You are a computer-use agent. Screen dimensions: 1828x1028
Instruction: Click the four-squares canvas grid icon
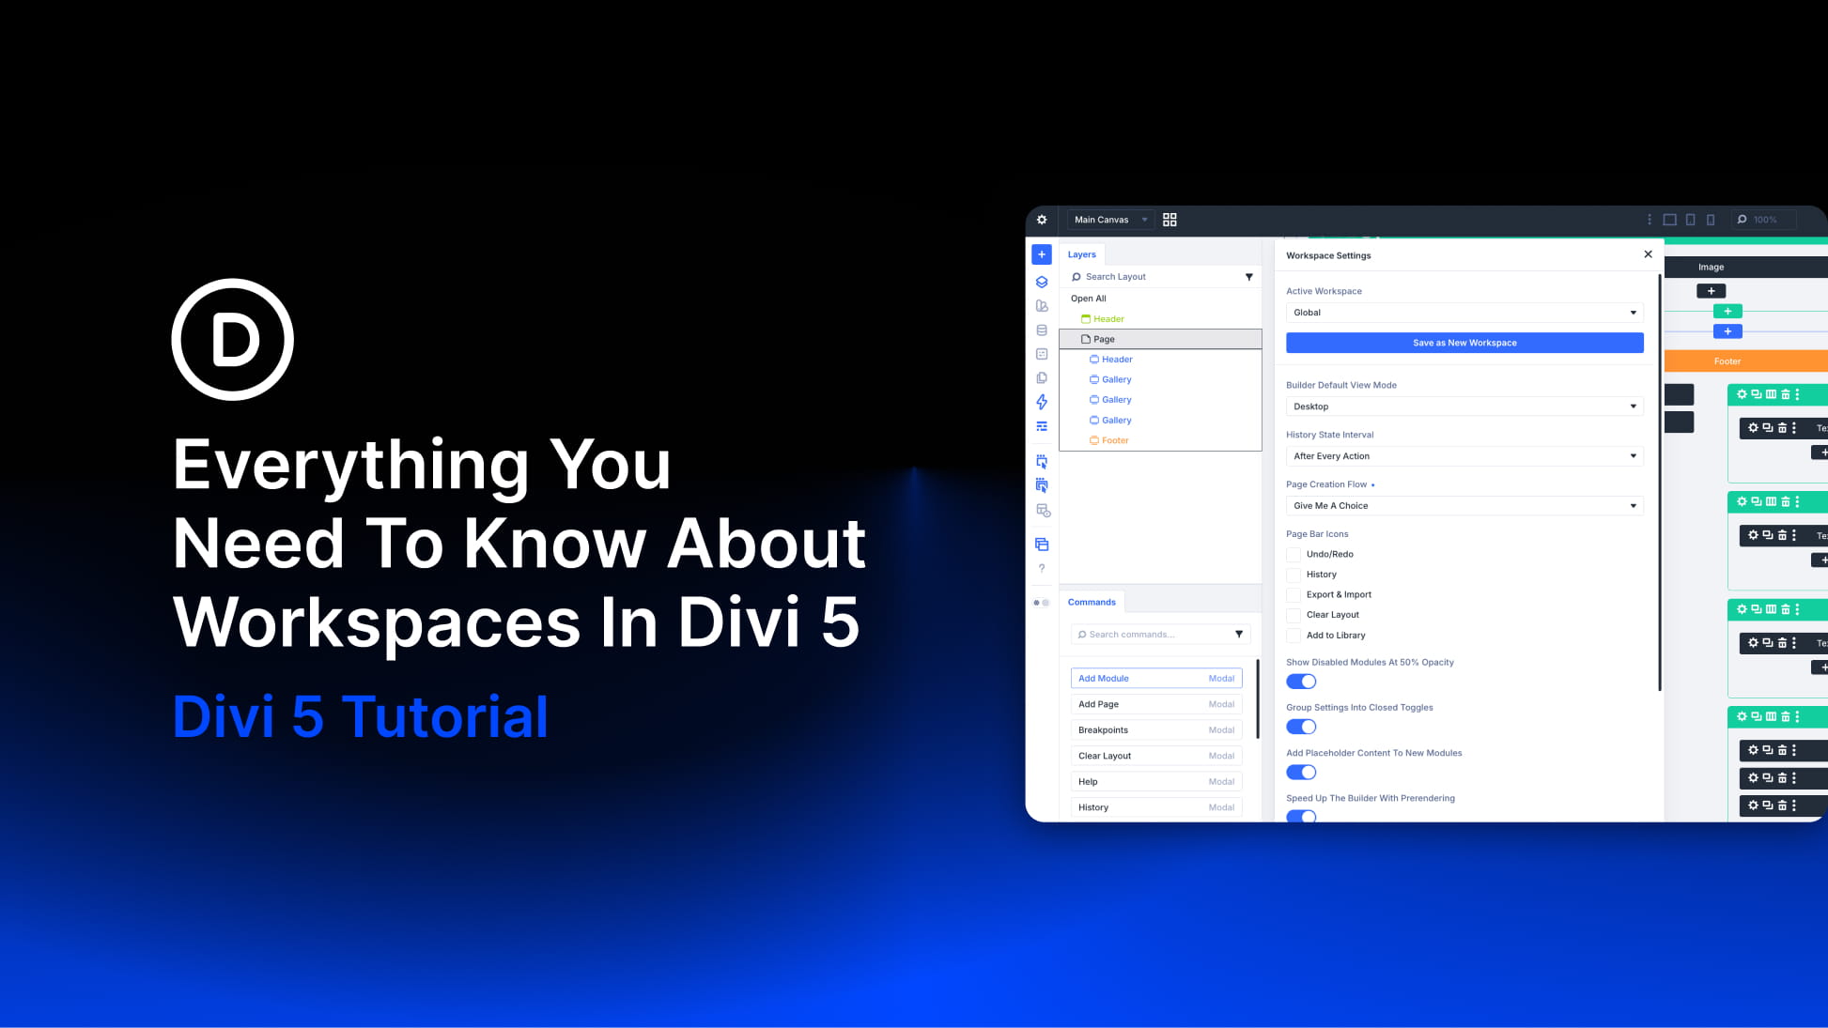[1170, 220]
